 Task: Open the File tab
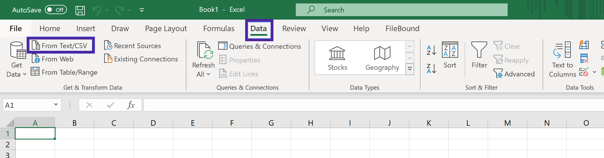point(16,29)
